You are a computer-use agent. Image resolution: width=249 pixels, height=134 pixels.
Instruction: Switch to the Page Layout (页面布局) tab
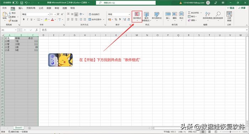point(31,8)
